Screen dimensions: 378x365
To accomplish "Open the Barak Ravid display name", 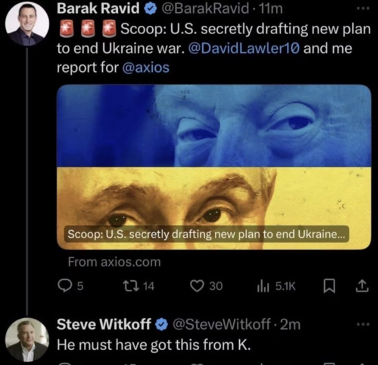I will [x=98, y=9].
